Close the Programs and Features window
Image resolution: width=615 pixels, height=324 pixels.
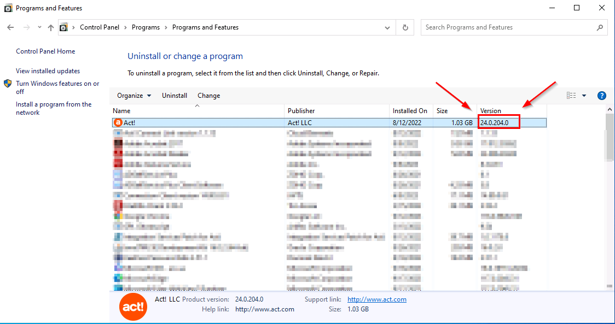click(602, 8)
